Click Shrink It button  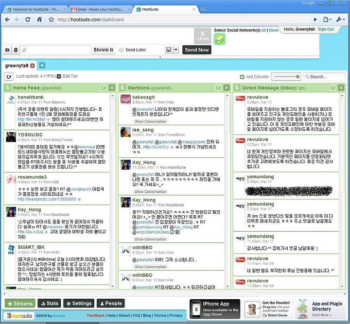104,50
